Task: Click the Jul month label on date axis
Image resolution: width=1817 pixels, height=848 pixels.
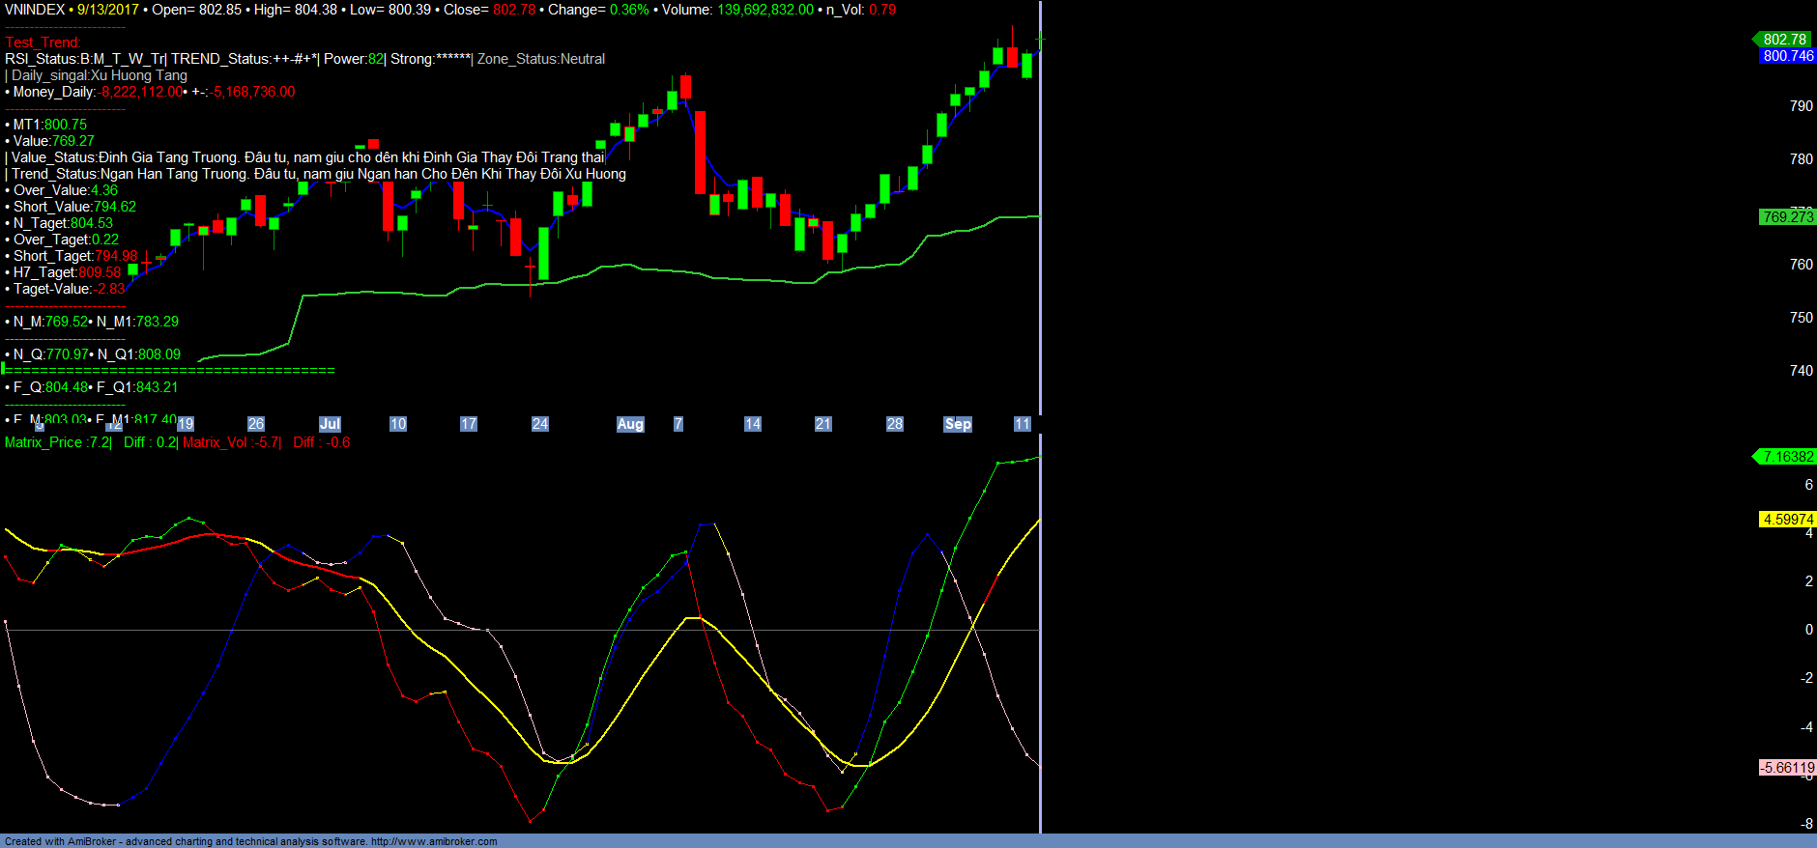Action: click(330, 424)
